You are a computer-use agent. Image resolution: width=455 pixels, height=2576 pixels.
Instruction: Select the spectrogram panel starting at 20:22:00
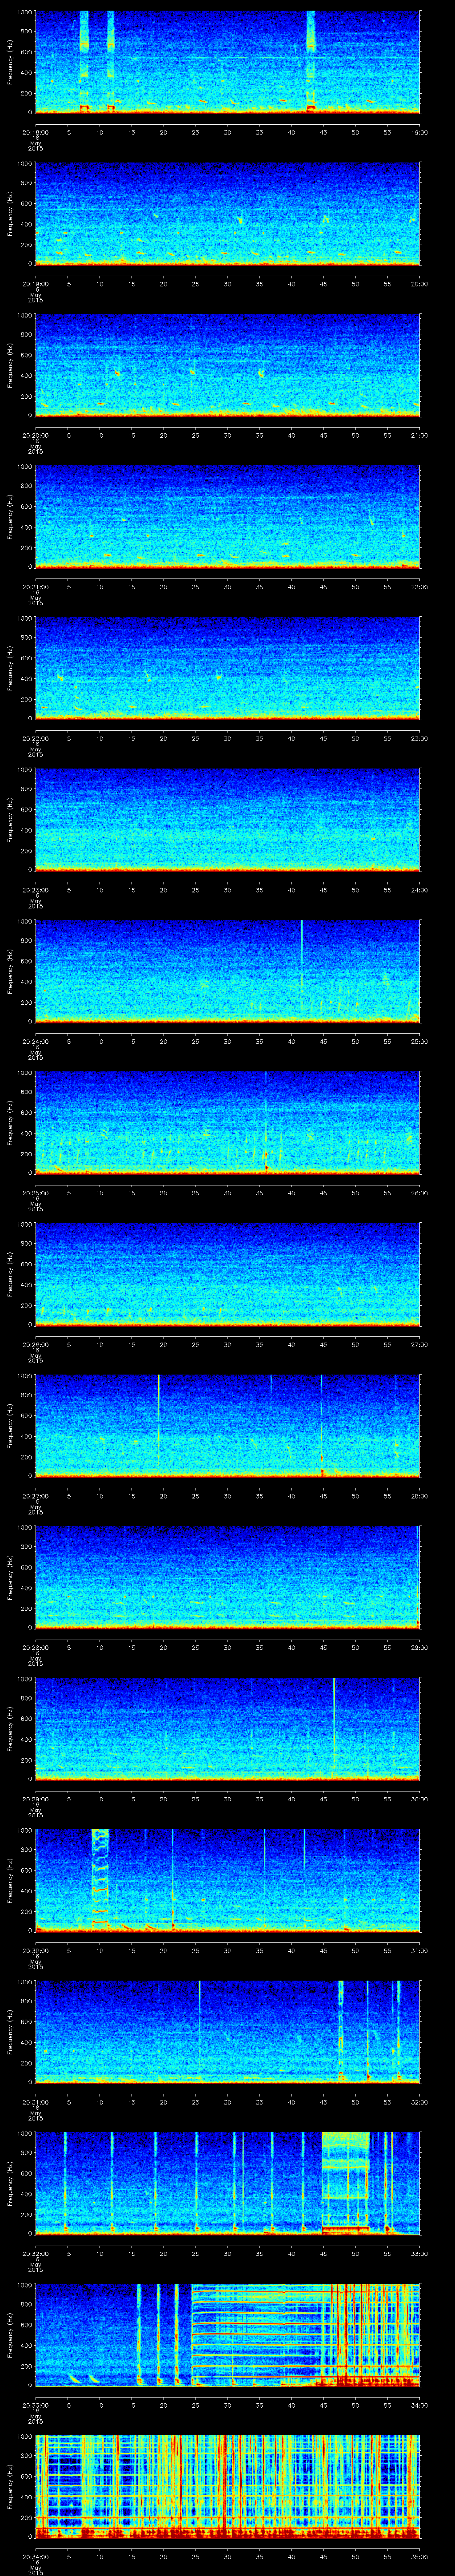click(x=227, y=668)
